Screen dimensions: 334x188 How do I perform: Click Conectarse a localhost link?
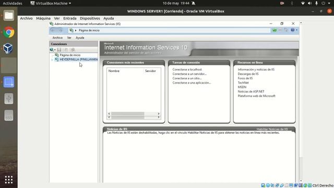click(x=187, y=69)
